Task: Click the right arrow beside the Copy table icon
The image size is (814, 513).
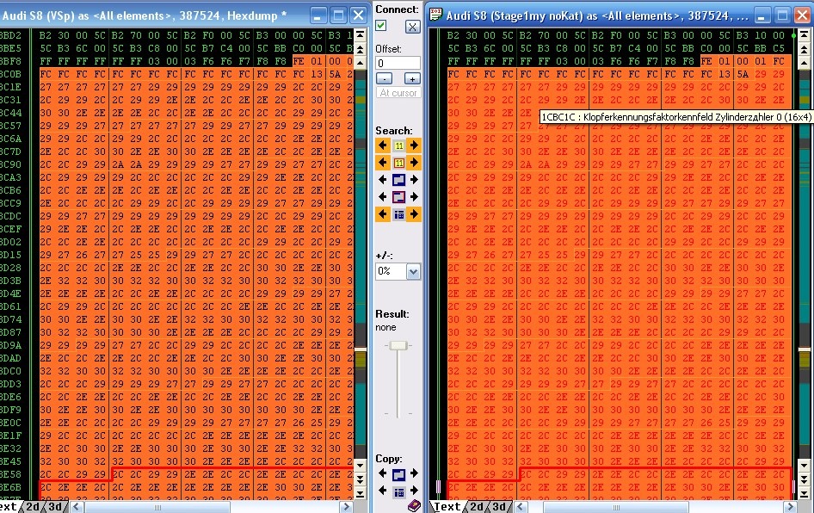Action: pyautogui.click(x=414, y=491)
